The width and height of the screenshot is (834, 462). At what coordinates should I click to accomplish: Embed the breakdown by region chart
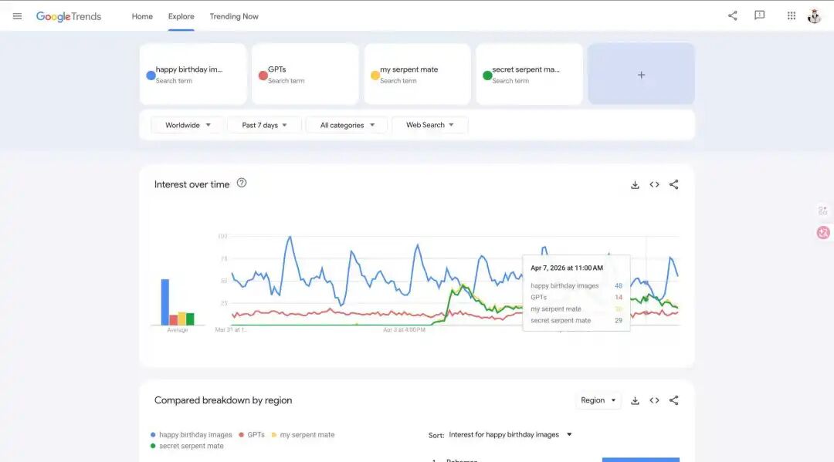pos(654,400)
